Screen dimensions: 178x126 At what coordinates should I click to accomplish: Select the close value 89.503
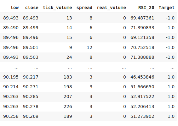point(31,57)
